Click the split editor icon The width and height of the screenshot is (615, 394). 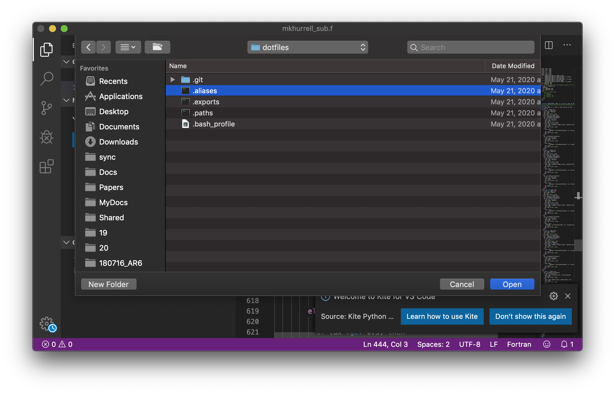click(549, 45)
